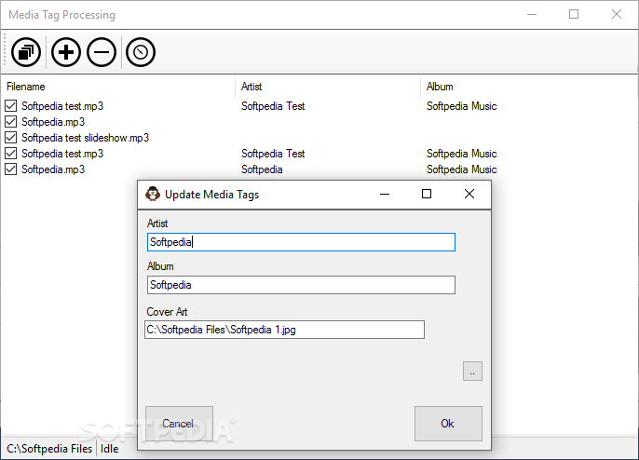Click first row's Softpedia Music album cell

click(x=462, y=106)
